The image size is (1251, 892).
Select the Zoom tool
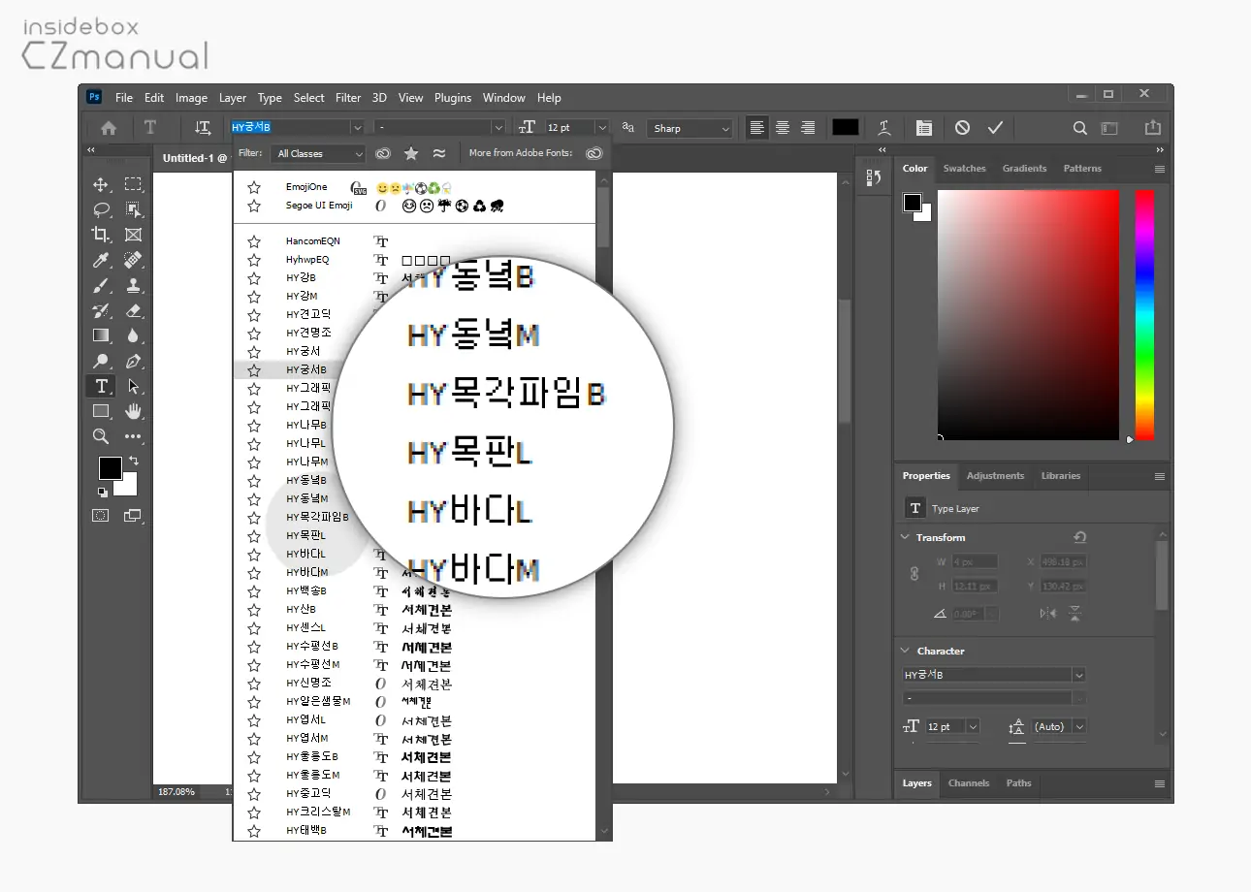[101, 436]
